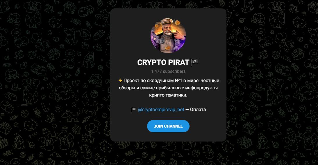Screen dimensions: 318x165
Task: Click the 1 477 subscribers count
Action: (x=168, y=71)
